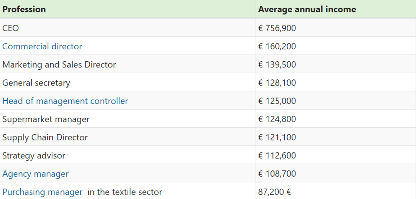416x199 pixels.
Task: Click the Head of management controller link
Action: click(65, 101)
